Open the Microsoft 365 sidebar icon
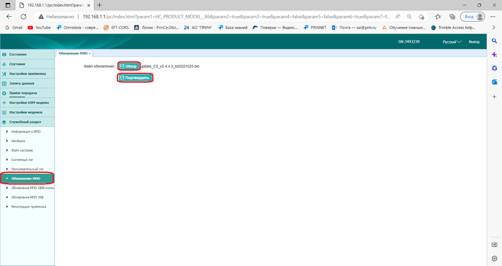 click(x=494, y=69)
